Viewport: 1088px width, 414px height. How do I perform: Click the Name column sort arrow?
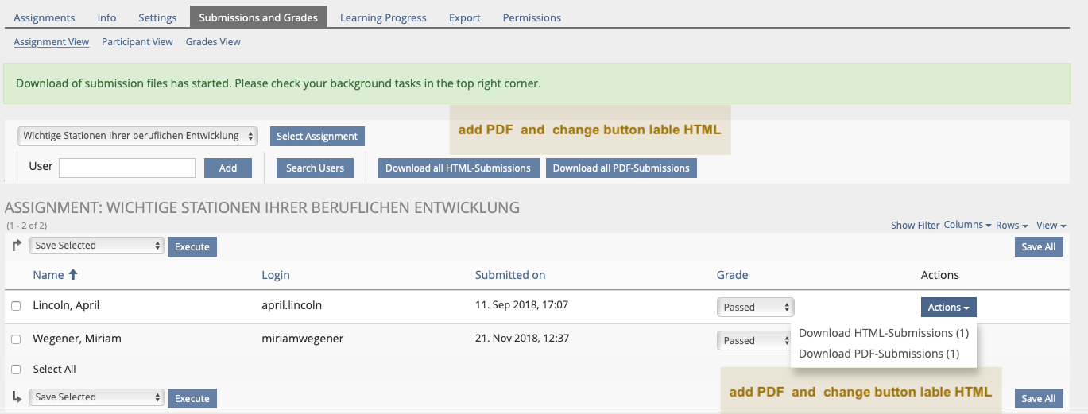[73, 275]
